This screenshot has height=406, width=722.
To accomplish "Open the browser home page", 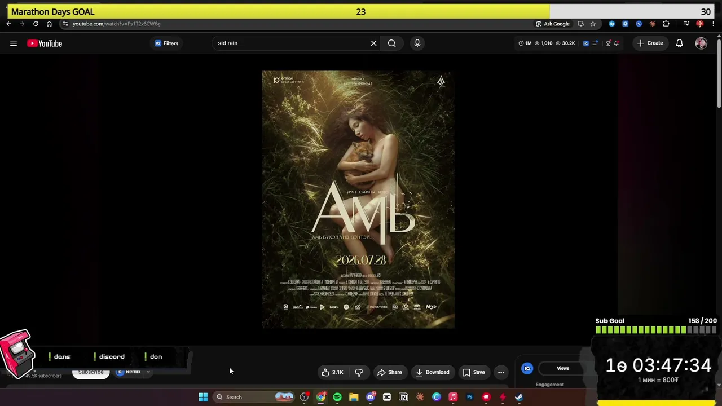I will (49, 24).
